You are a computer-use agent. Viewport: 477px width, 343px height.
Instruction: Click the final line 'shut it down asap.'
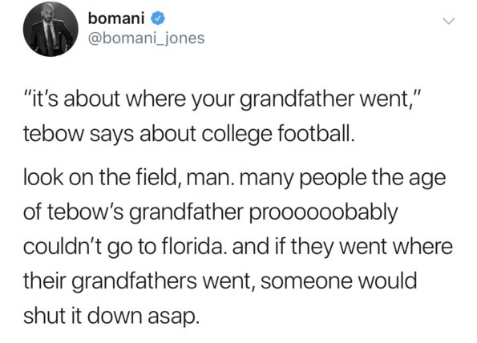click(111, 315)
